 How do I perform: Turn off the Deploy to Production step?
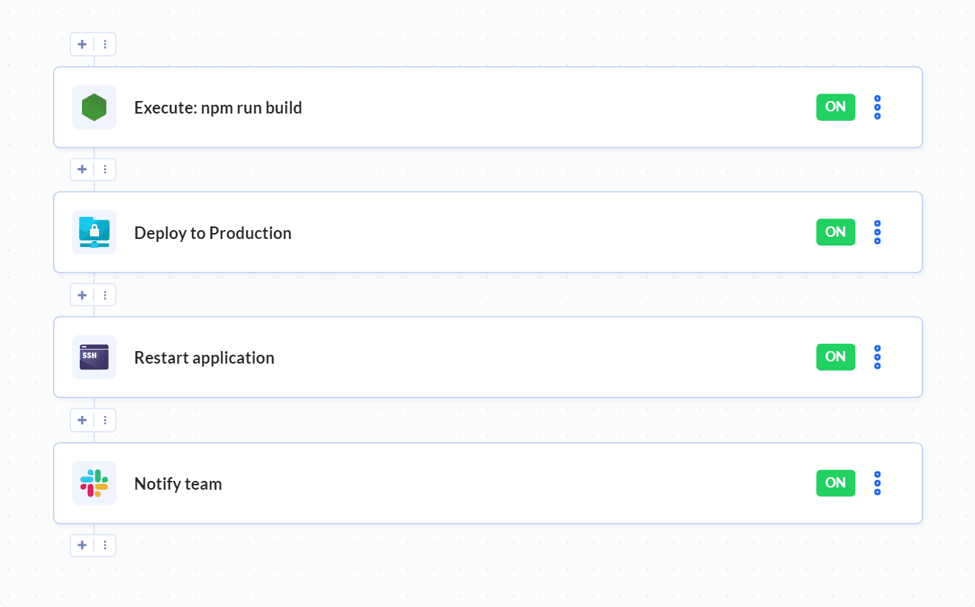click(x=835, y=232)
